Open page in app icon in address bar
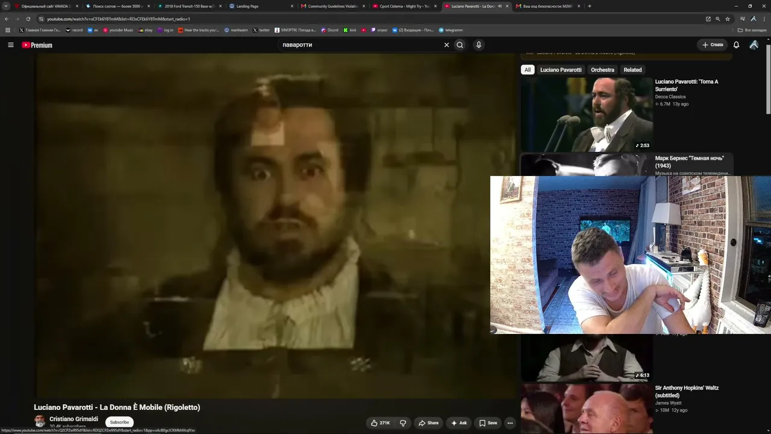This screenshot has width=771, height=434. 708,19
